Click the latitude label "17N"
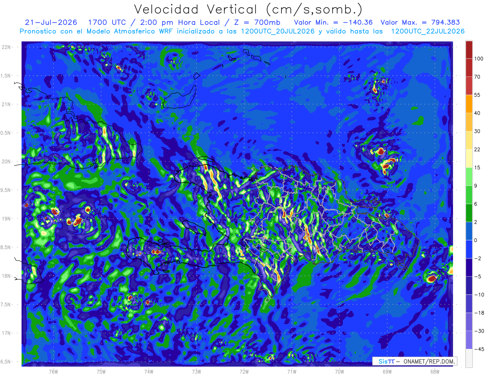 [7, 333]
